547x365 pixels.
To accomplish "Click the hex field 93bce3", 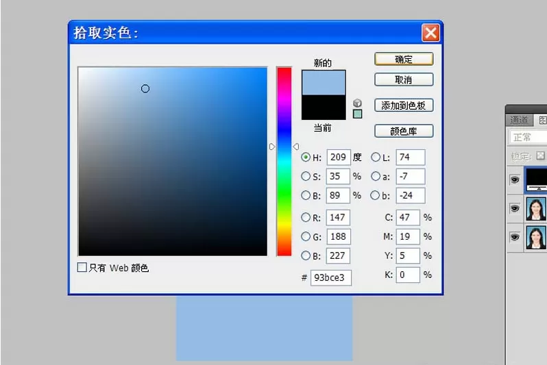I will (330, 277).
